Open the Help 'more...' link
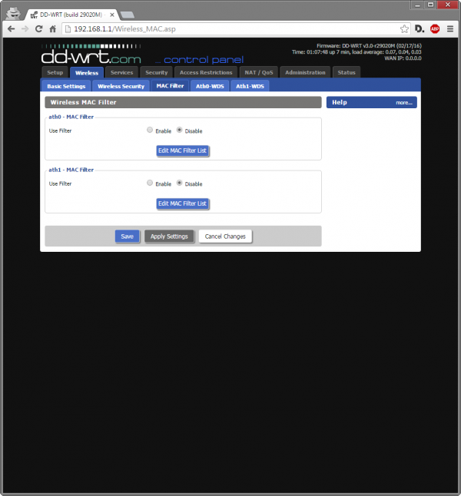Viewport: 461px width, 496px height. (x=404, y=102)
